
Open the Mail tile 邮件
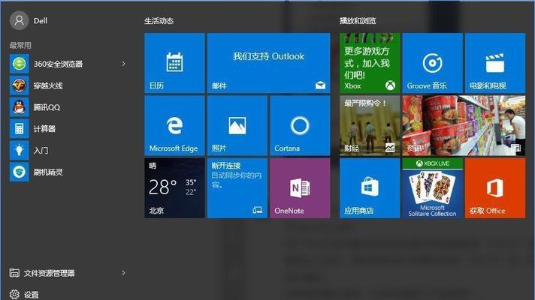point(268,63)
